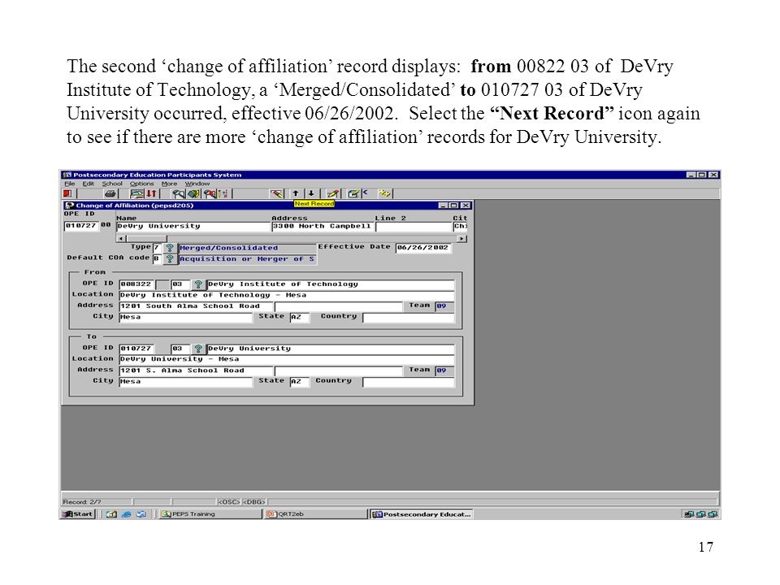The image size is (780, 585).
Task: Click horizontal scrollbar right arrow under Cit
Action: (462, 239)
